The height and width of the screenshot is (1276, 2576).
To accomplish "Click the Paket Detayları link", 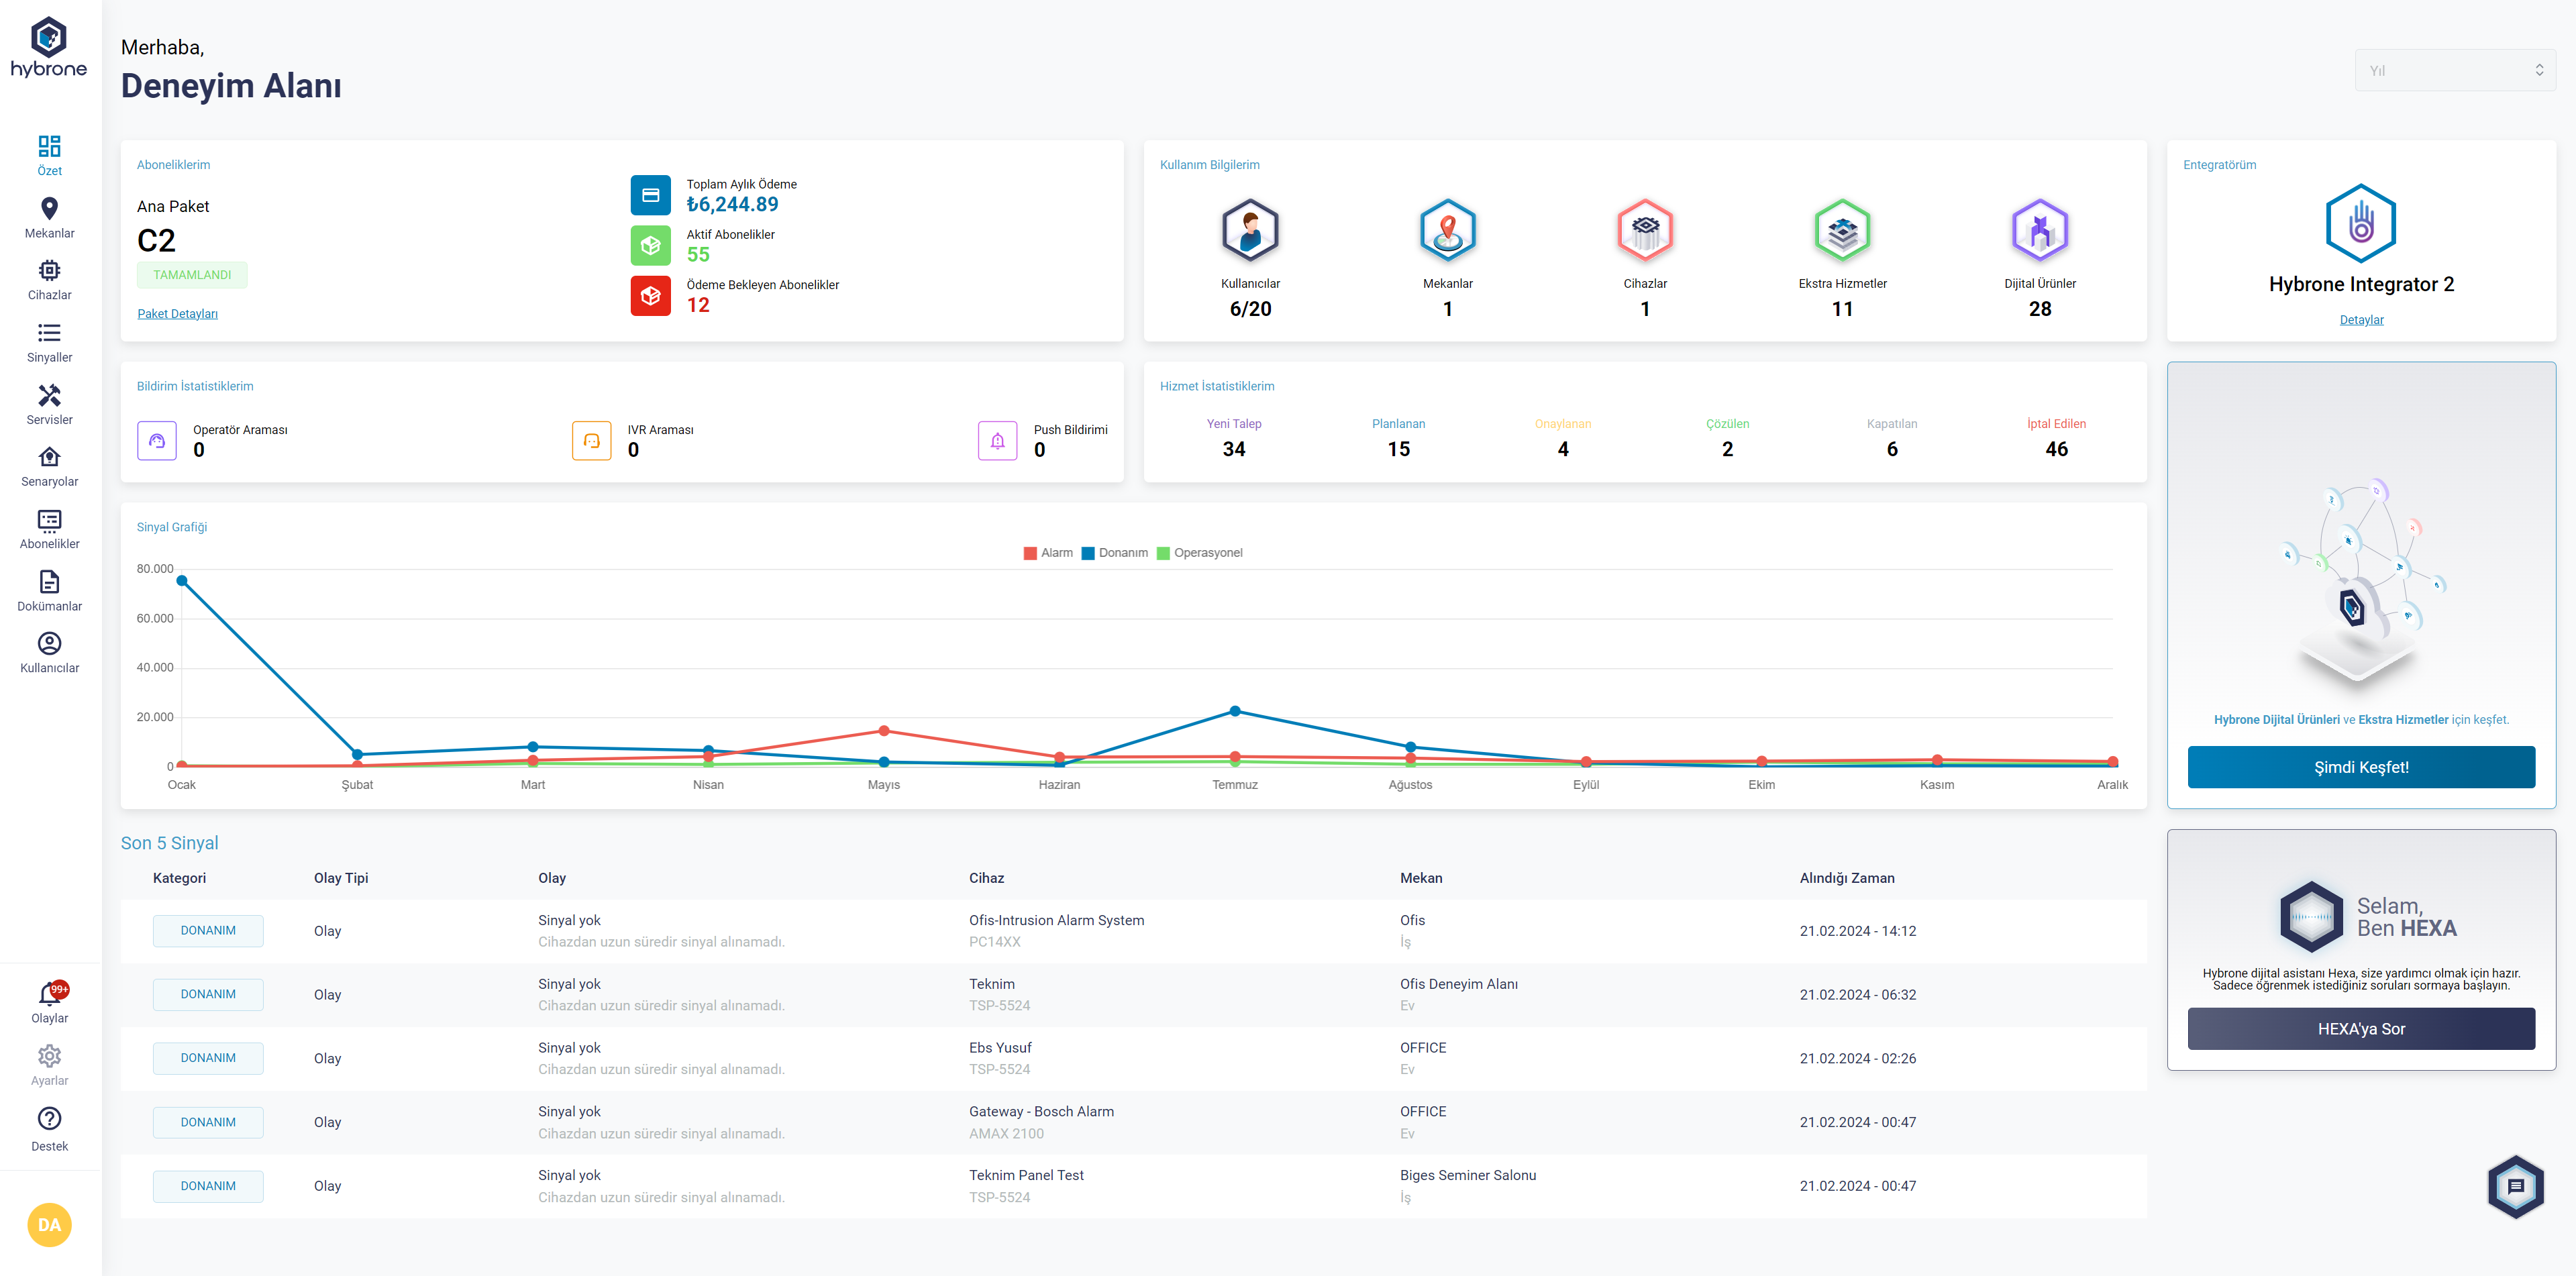I will 177,314.
